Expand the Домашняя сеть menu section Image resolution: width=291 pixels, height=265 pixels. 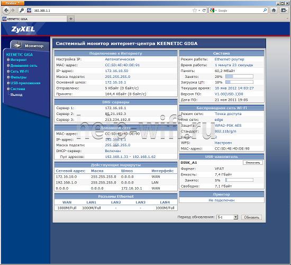click(x=8, y=66)
